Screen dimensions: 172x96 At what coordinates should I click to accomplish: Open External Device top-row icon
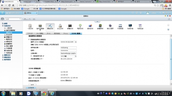coord(120,27)
